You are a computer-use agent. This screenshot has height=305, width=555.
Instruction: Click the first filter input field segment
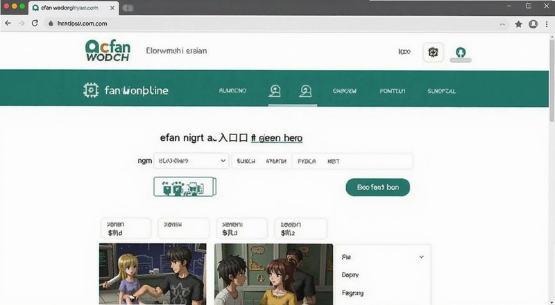point(262,162)
